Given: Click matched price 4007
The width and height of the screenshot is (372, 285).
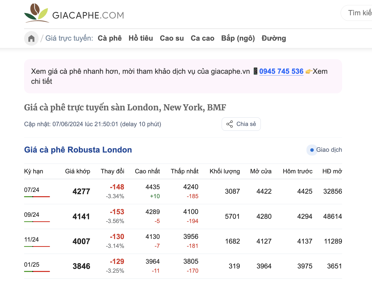Looking at the screenshot, I should [81, 241].
